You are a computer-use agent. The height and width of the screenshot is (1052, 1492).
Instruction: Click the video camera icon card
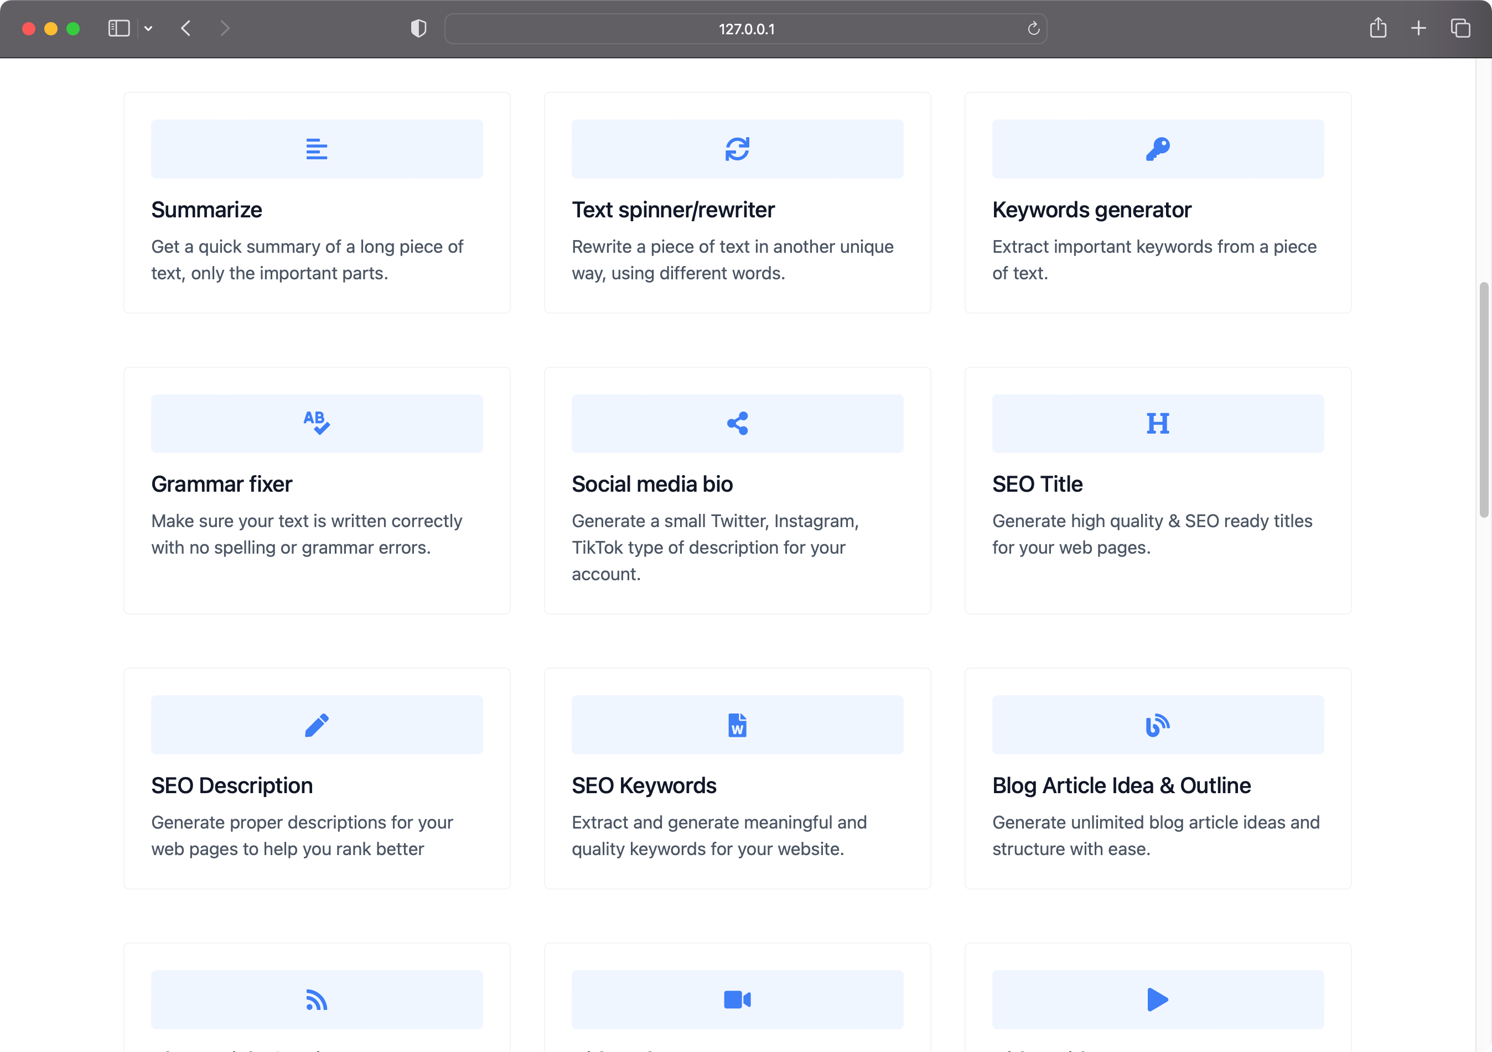coord(737,999)
